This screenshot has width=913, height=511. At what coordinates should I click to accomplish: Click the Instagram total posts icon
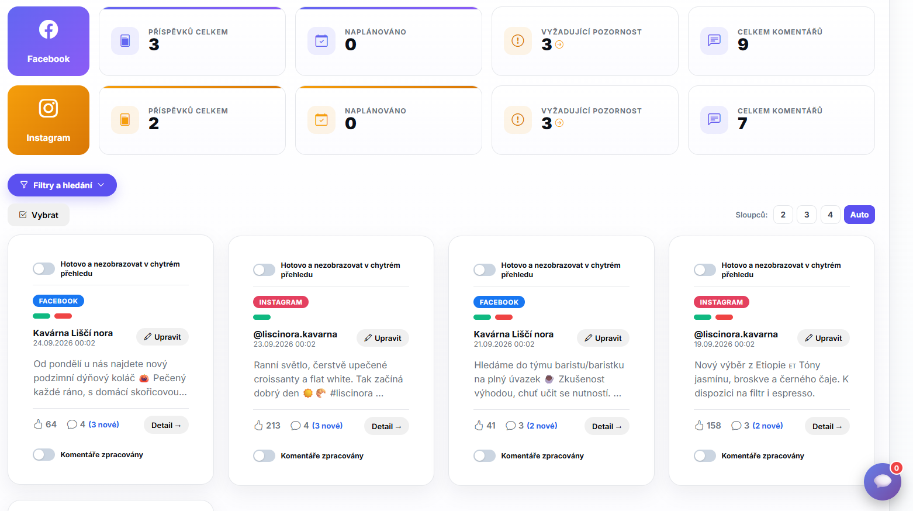[125, 120]
